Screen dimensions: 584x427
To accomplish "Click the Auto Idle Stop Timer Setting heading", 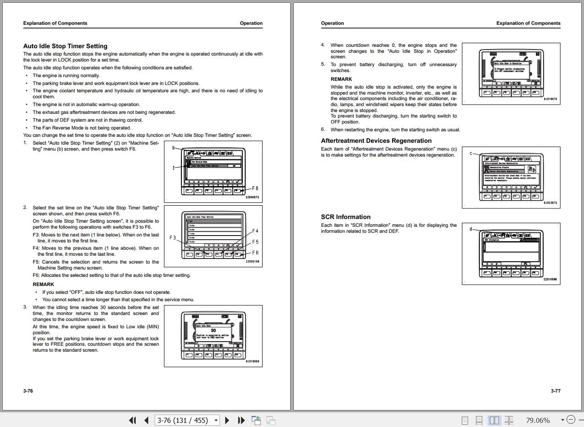I will click(x=65, y=46).
